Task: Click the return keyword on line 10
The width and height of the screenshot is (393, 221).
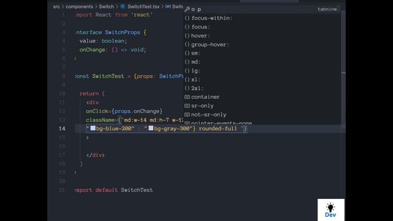Action: [89, 93]
